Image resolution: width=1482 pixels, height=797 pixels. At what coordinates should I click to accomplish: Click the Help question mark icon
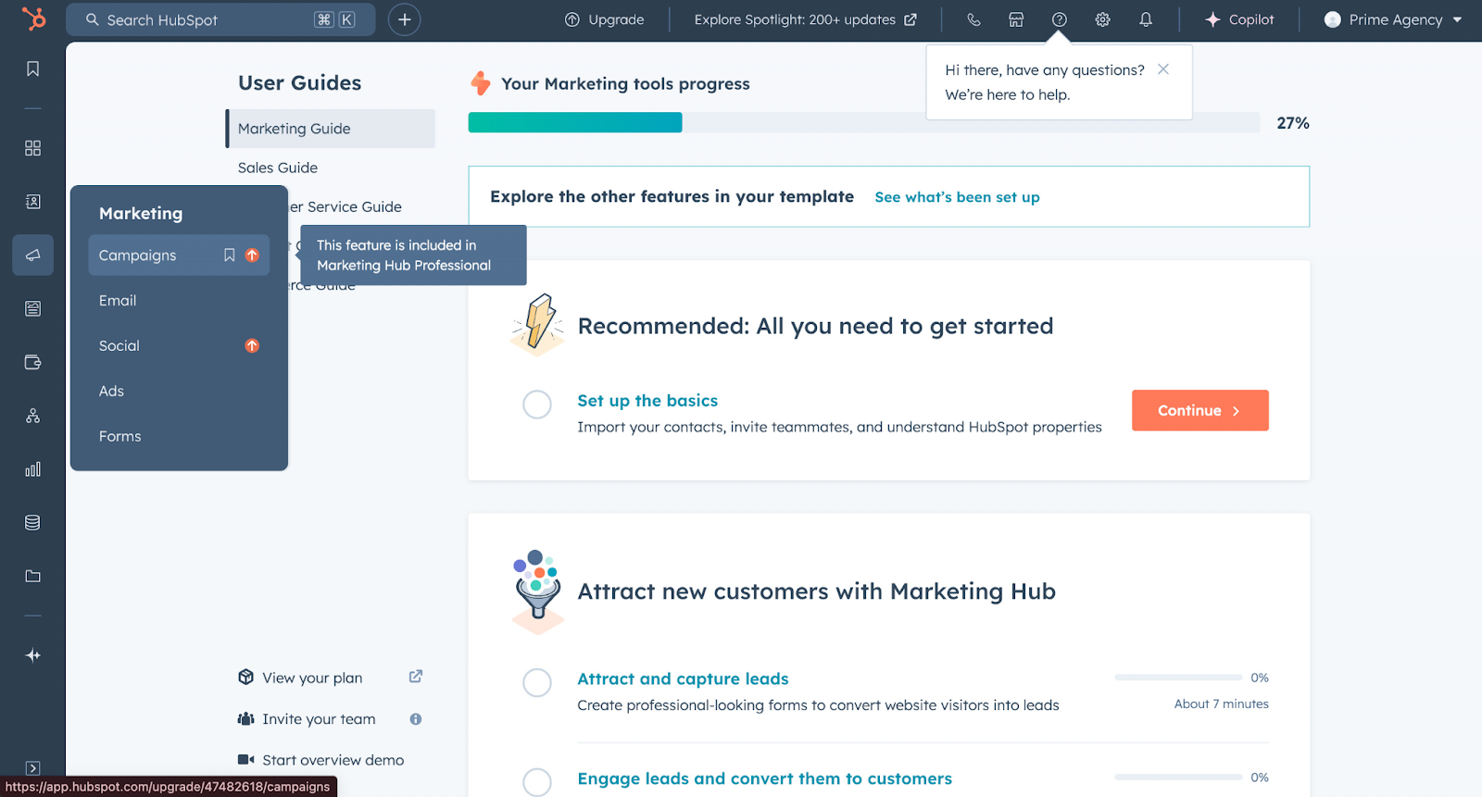(x=1060, y=19)
